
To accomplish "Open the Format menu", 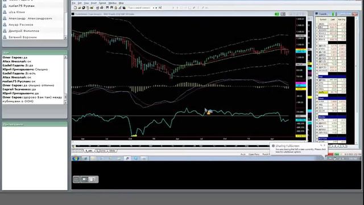I will click(x=102, y=3).
